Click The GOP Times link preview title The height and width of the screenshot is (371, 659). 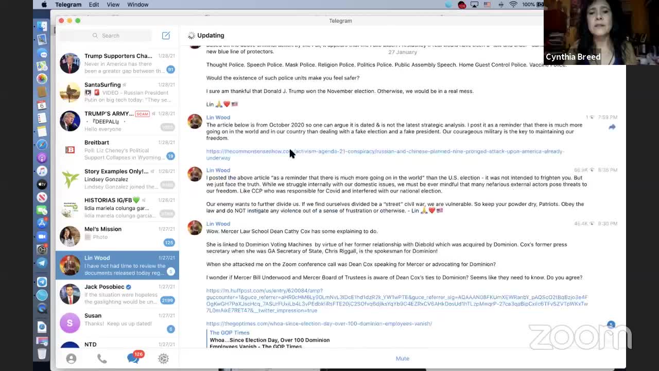coord(229,333)
